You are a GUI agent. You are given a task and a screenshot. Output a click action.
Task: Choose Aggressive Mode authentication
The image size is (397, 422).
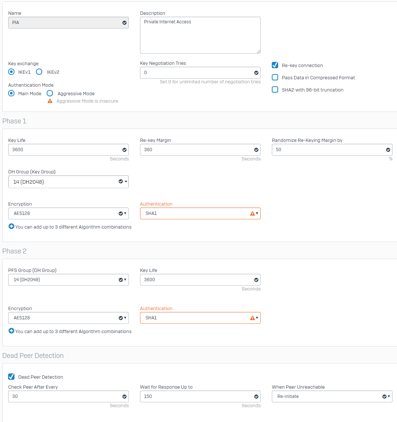click(x=50, y=93)
